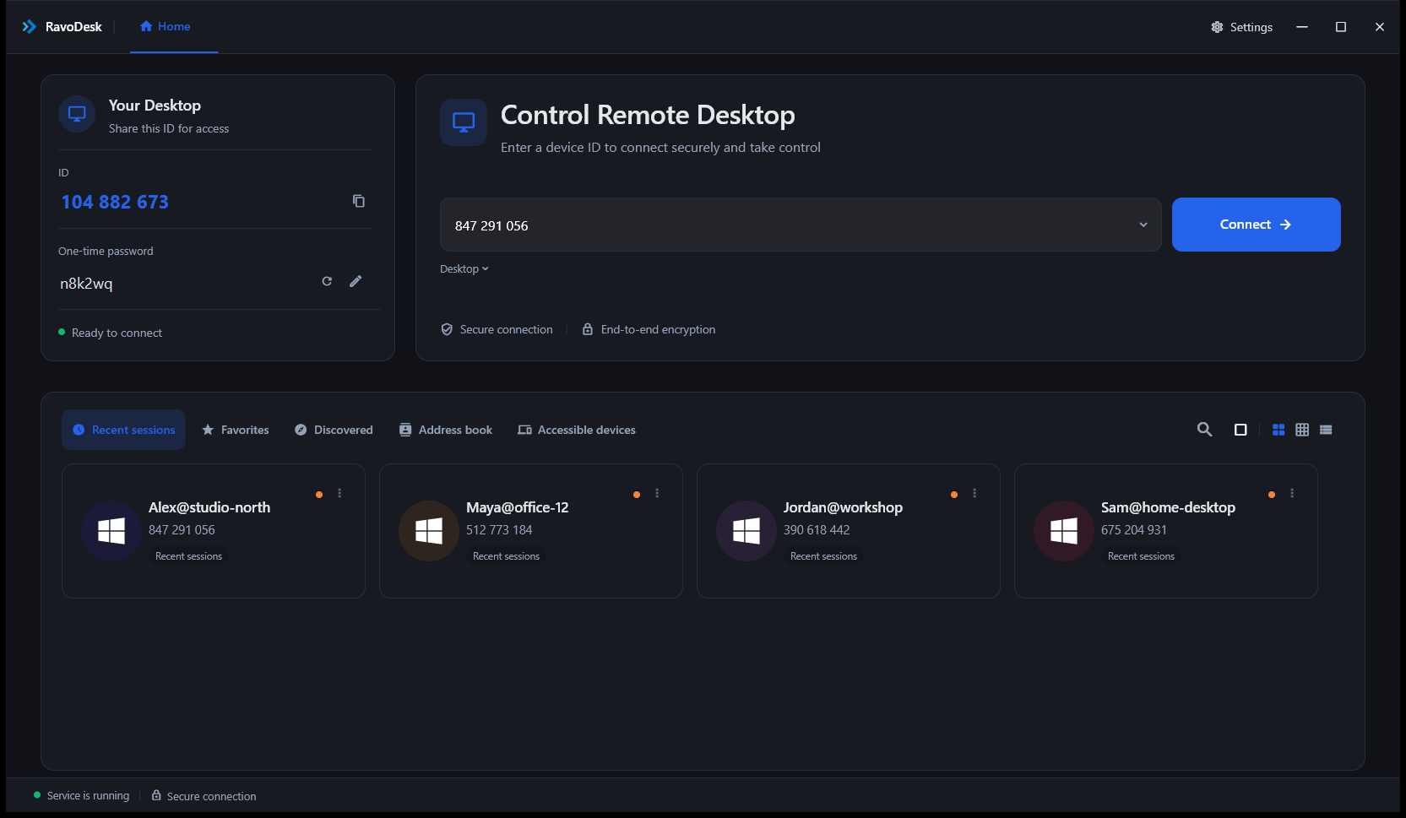Select the Maya@office-12 session name
Viewport: 1406px width, 818px height.
tap(518, 507)
